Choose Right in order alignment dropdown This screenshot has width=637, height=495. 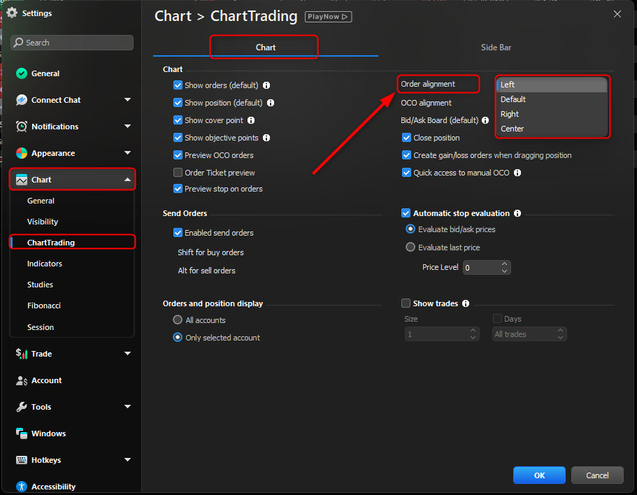[x=552, y=114]
